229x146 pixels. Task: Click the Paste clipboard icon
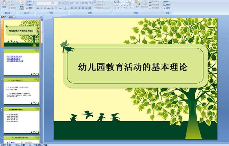click(x=4, y=3)
